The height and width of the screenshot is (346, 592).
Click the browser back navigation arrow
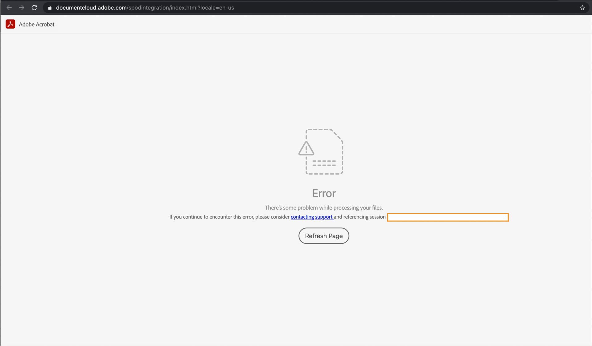click(x=9, y=7)
